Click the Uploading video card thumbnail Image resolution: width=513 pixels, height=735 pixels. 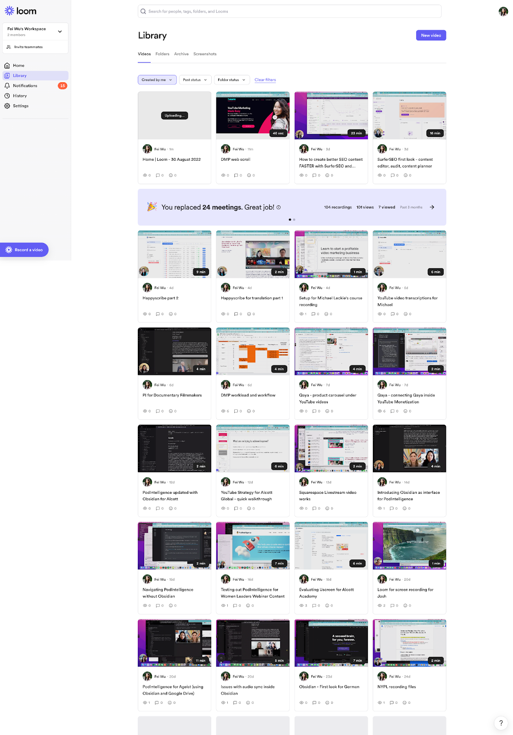point(175,115)
